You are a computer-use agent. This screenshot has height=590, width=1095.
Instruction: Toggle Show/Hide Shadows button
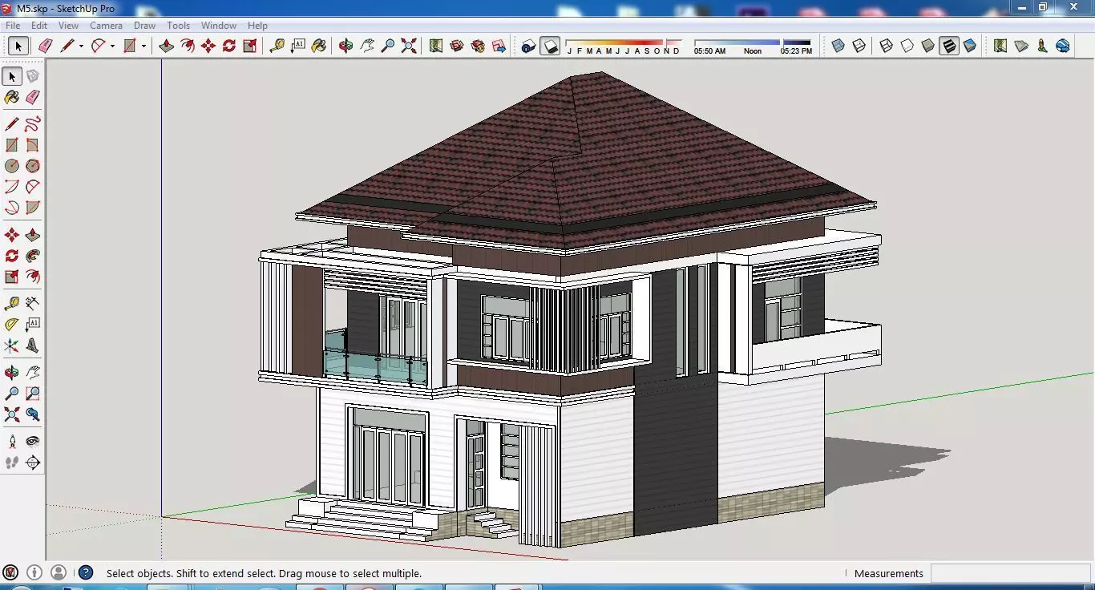[550, 46]
